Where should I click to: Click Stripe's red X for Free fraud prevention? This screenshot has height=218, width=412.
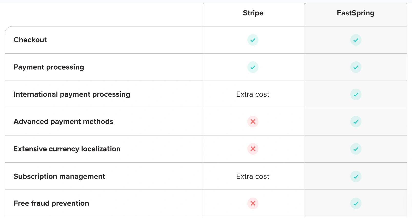point(253,203)
